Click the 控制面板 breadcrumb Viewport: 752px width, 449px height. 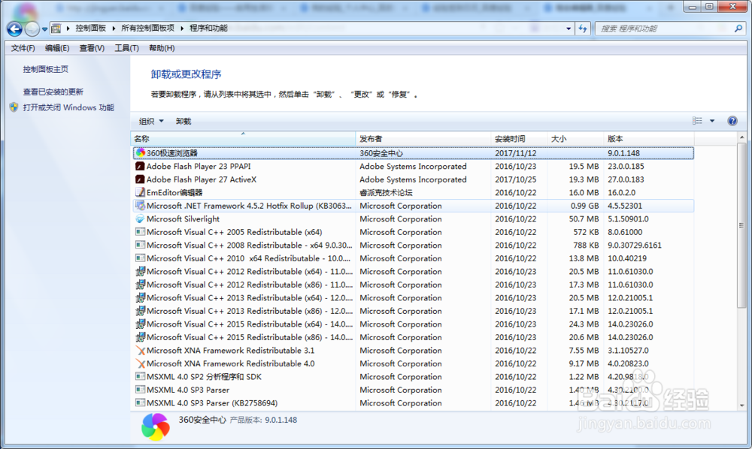point(91,29)
